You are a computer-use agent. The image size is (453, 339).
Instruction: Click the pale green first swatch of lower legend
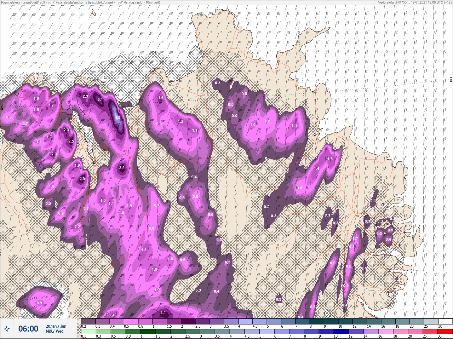[x=88, y=332]
